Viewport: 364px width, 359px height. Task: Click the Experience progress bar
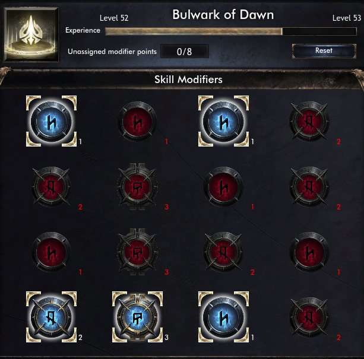(231, 31)
